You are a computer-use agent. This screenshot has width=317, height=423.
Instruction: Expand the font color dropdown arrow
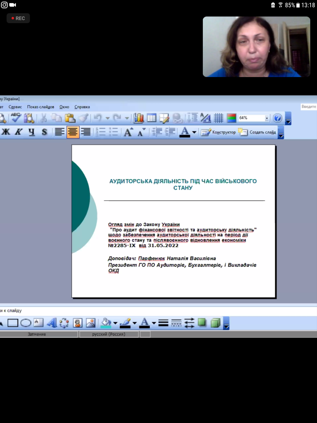pyautogui.click(x=194, y=132)
